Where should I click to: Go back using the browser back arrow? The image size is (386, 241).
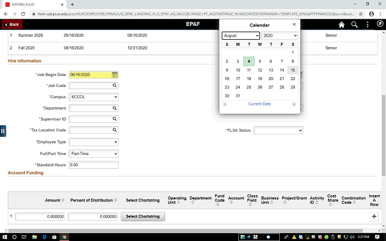pyautogui.click(x=6, y=14)
